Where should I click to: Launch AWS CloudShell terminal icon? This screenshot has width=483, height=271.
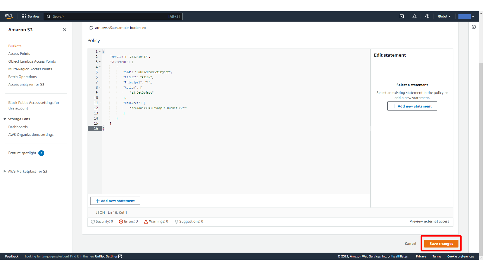402,17
